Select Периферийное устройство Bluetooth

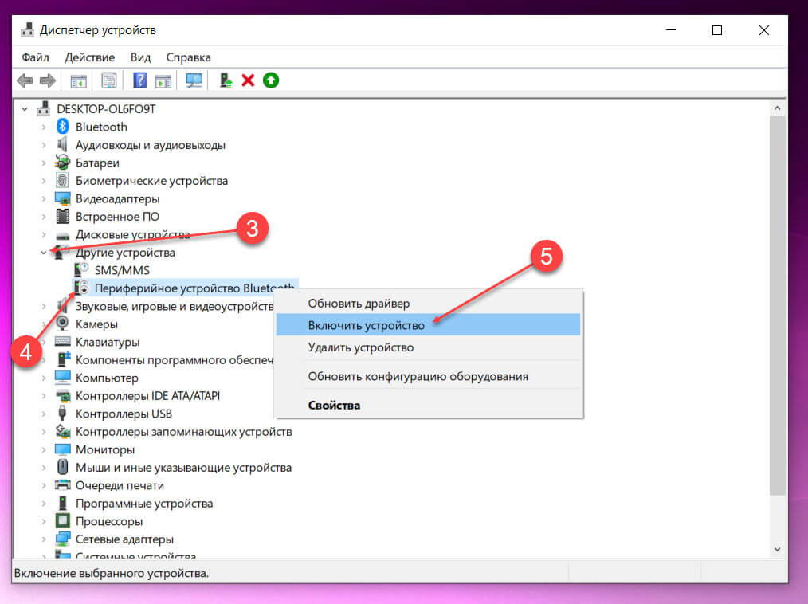tap(194, 288)
